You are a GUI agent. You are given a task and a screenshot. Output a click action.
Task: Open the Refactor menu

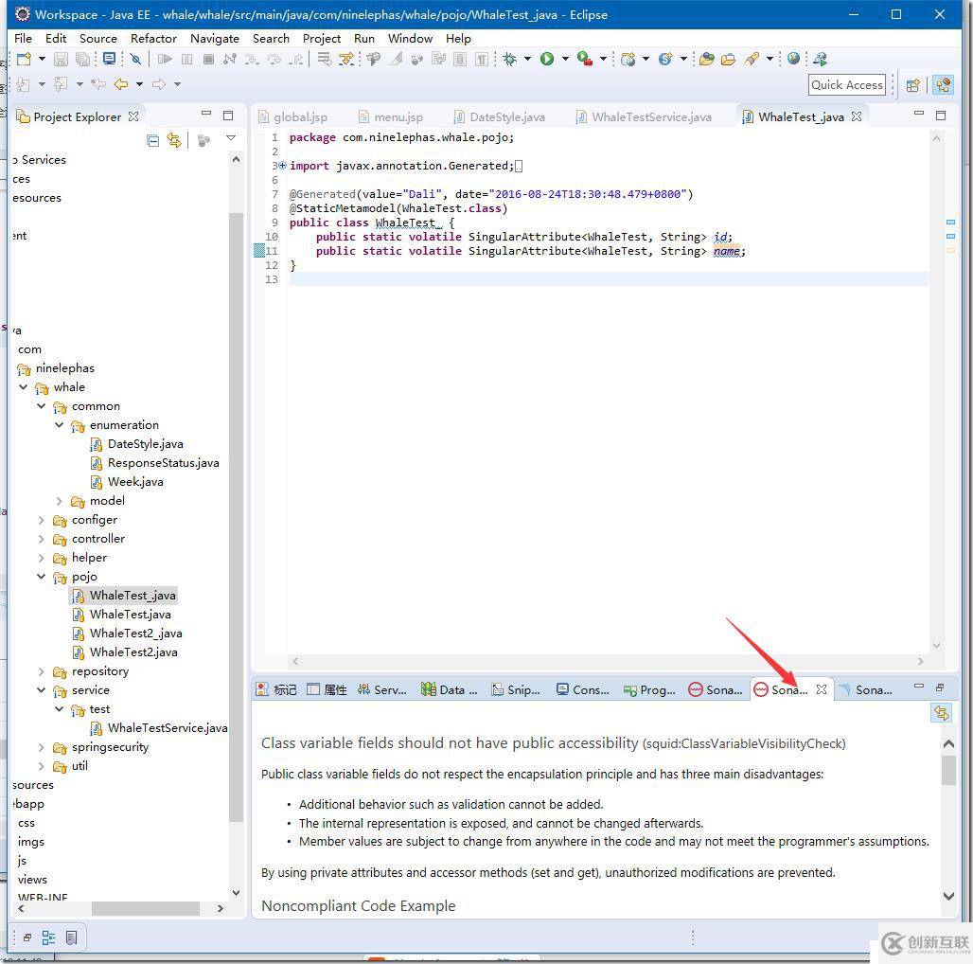pos(153,39)
